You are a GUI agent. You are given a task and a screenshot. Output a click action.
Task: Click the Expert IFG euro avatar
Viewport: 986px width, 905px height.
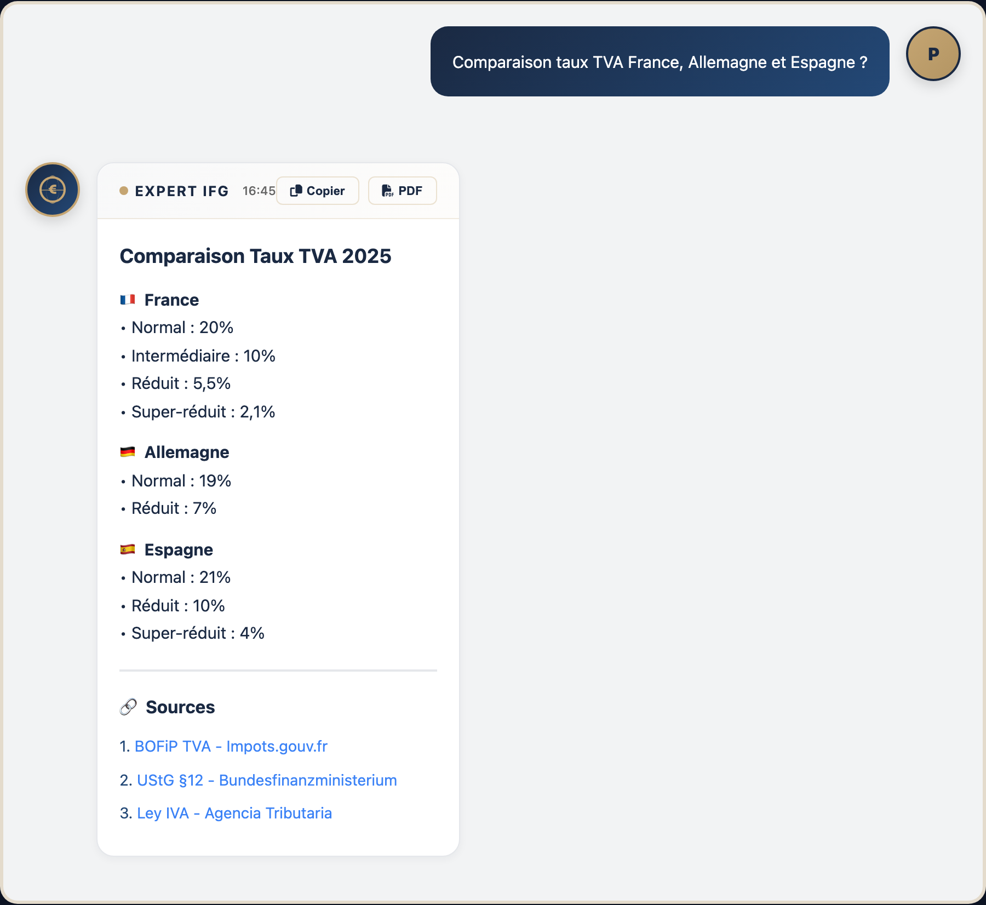pyautogui.click(x=53, y=190)
